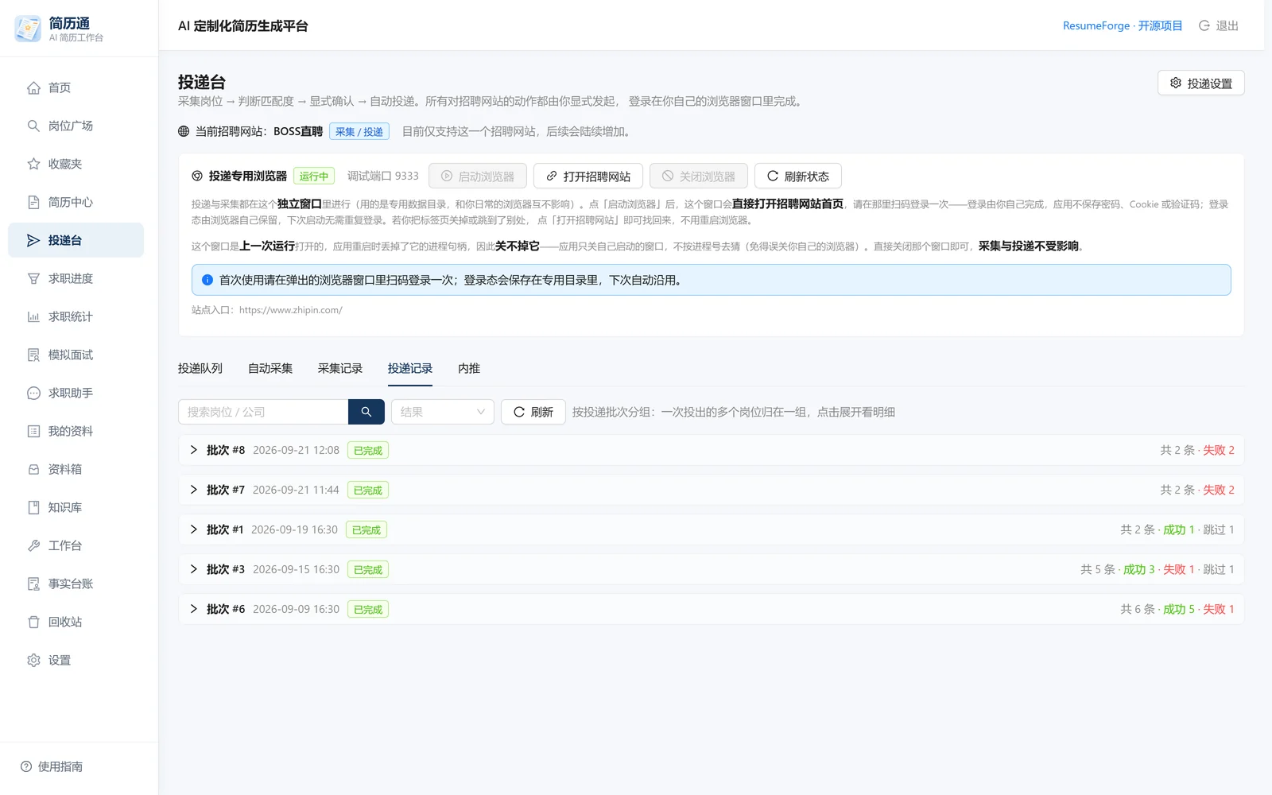
Task: Click the disabled 关闭浏览器 button
Action: (699, 176)
